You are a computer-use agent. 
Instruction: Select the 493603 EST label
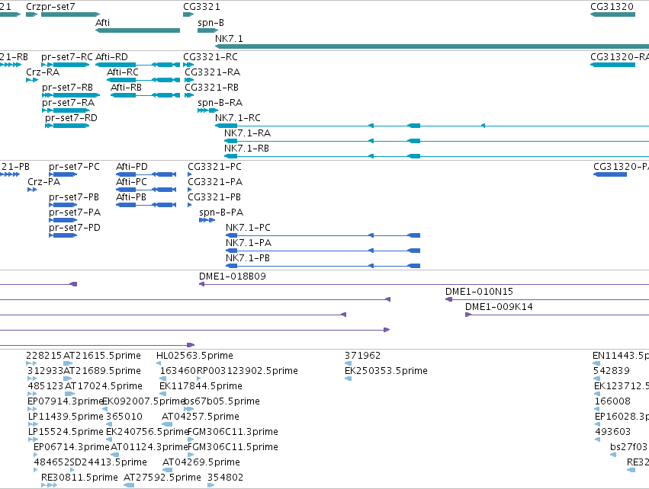613,433
